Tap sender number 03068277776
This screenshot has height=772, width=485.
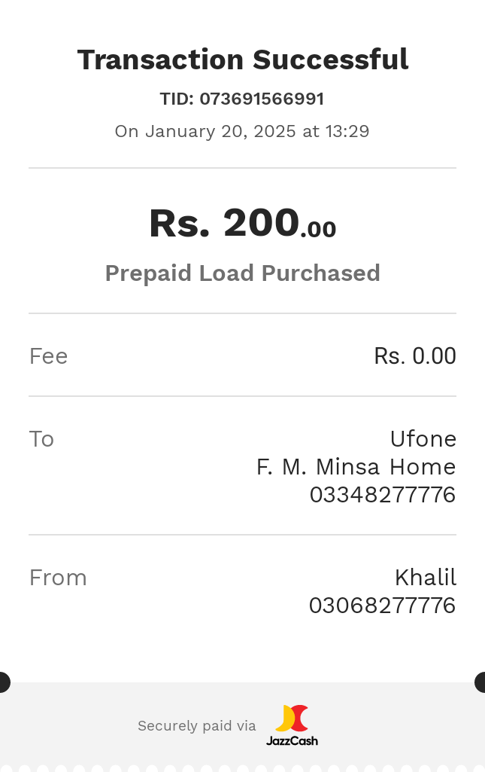click(382, 606)
